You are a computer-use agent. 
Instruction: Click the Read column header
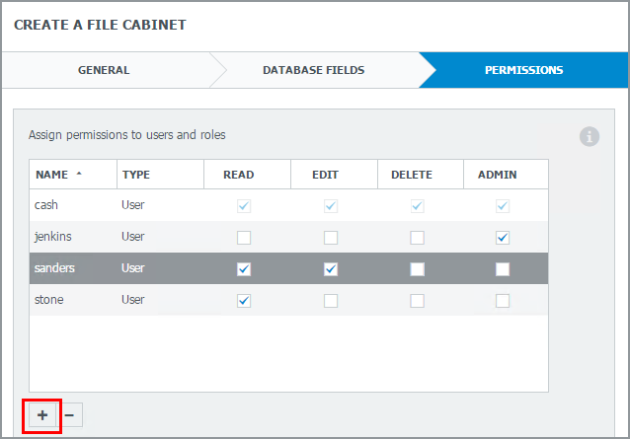[239, 175]
